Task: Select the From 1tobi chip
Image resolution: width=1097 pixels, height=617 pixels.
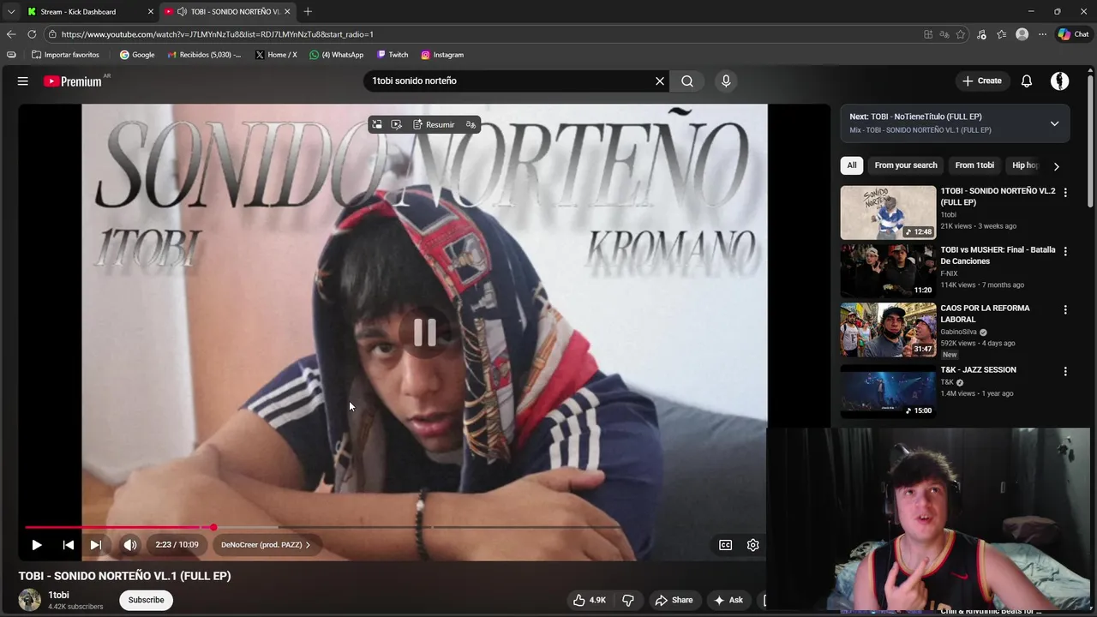Action: 974,165
